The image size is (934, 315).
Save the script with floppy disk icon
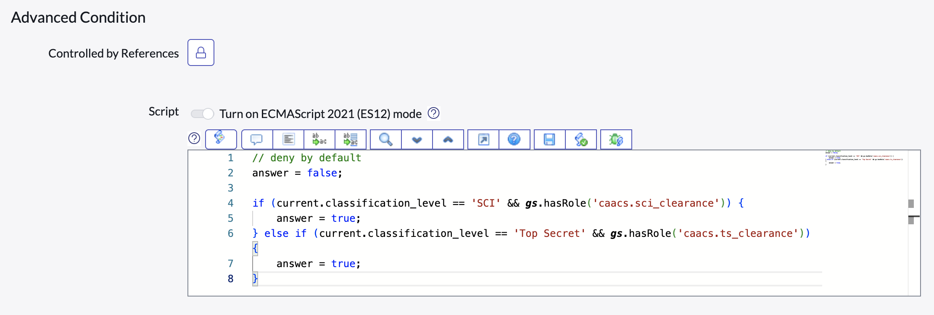(x=549, y=139)
